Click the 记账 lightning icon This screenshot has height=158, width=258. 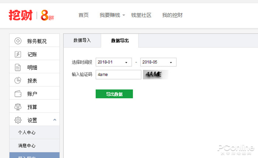point(18,54)
